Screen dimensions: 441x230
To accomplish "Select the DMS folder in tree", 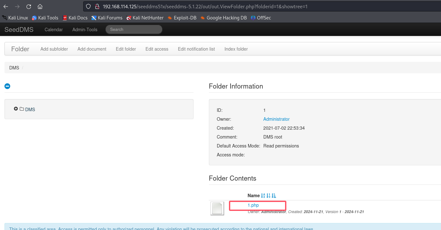I will pos(30,109).
